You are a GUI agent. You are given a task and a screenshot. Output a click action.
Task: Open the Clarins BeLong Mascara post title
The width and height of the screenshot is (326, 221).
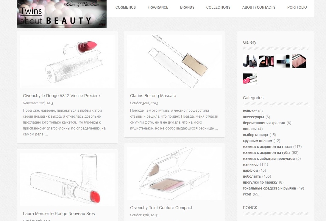[x=153, y=96]
